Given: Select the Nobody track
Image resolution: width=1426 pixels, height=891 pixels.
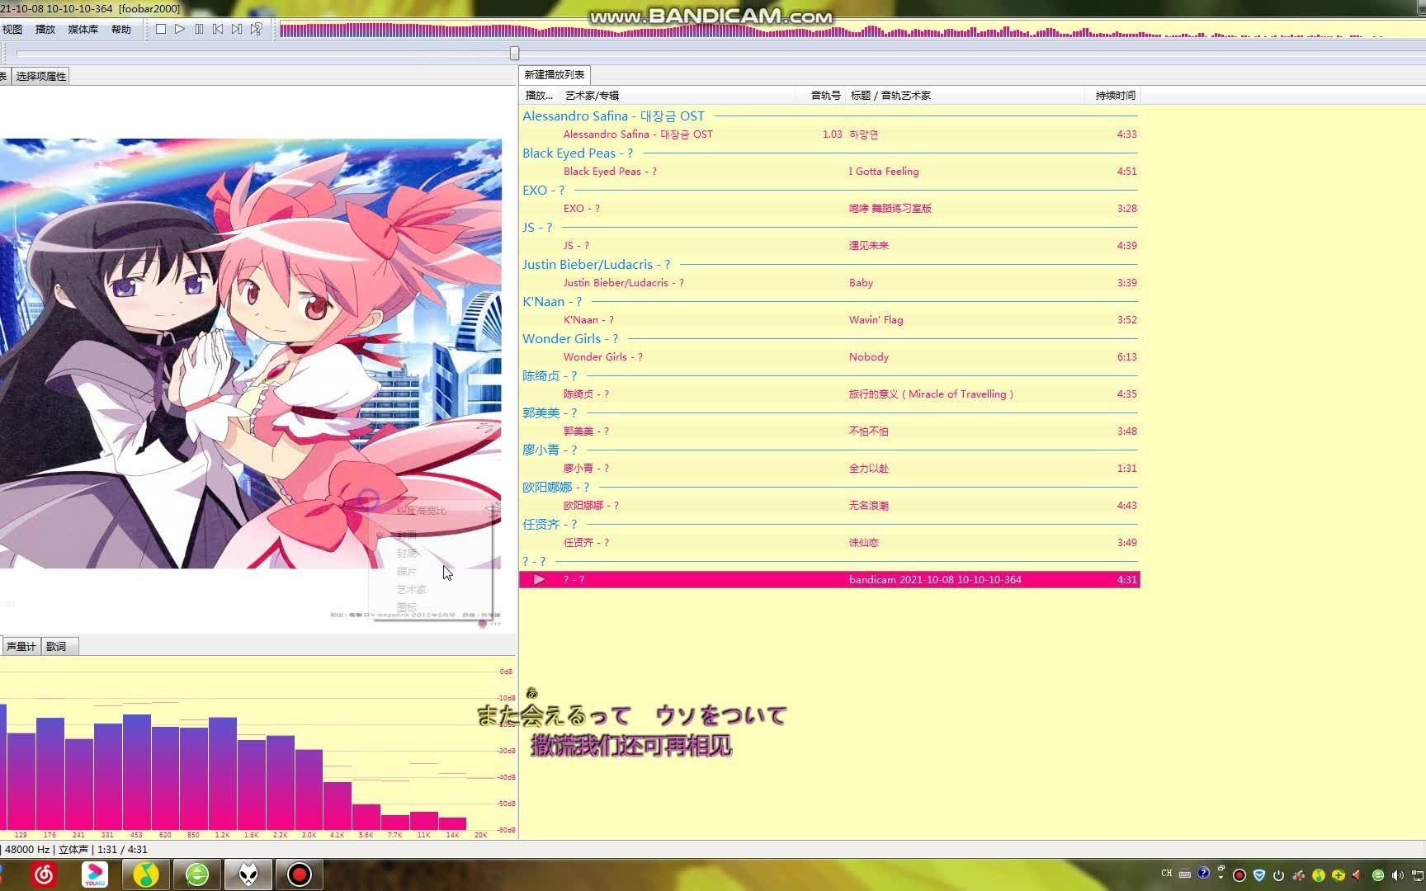Looking at the screenshot, I should pos(829,357).
